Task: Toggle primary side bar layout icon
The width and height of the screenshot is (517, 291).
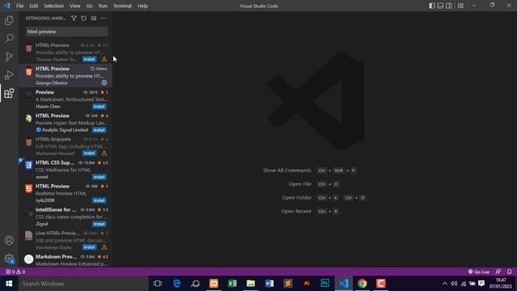Action: coord(431,6)
